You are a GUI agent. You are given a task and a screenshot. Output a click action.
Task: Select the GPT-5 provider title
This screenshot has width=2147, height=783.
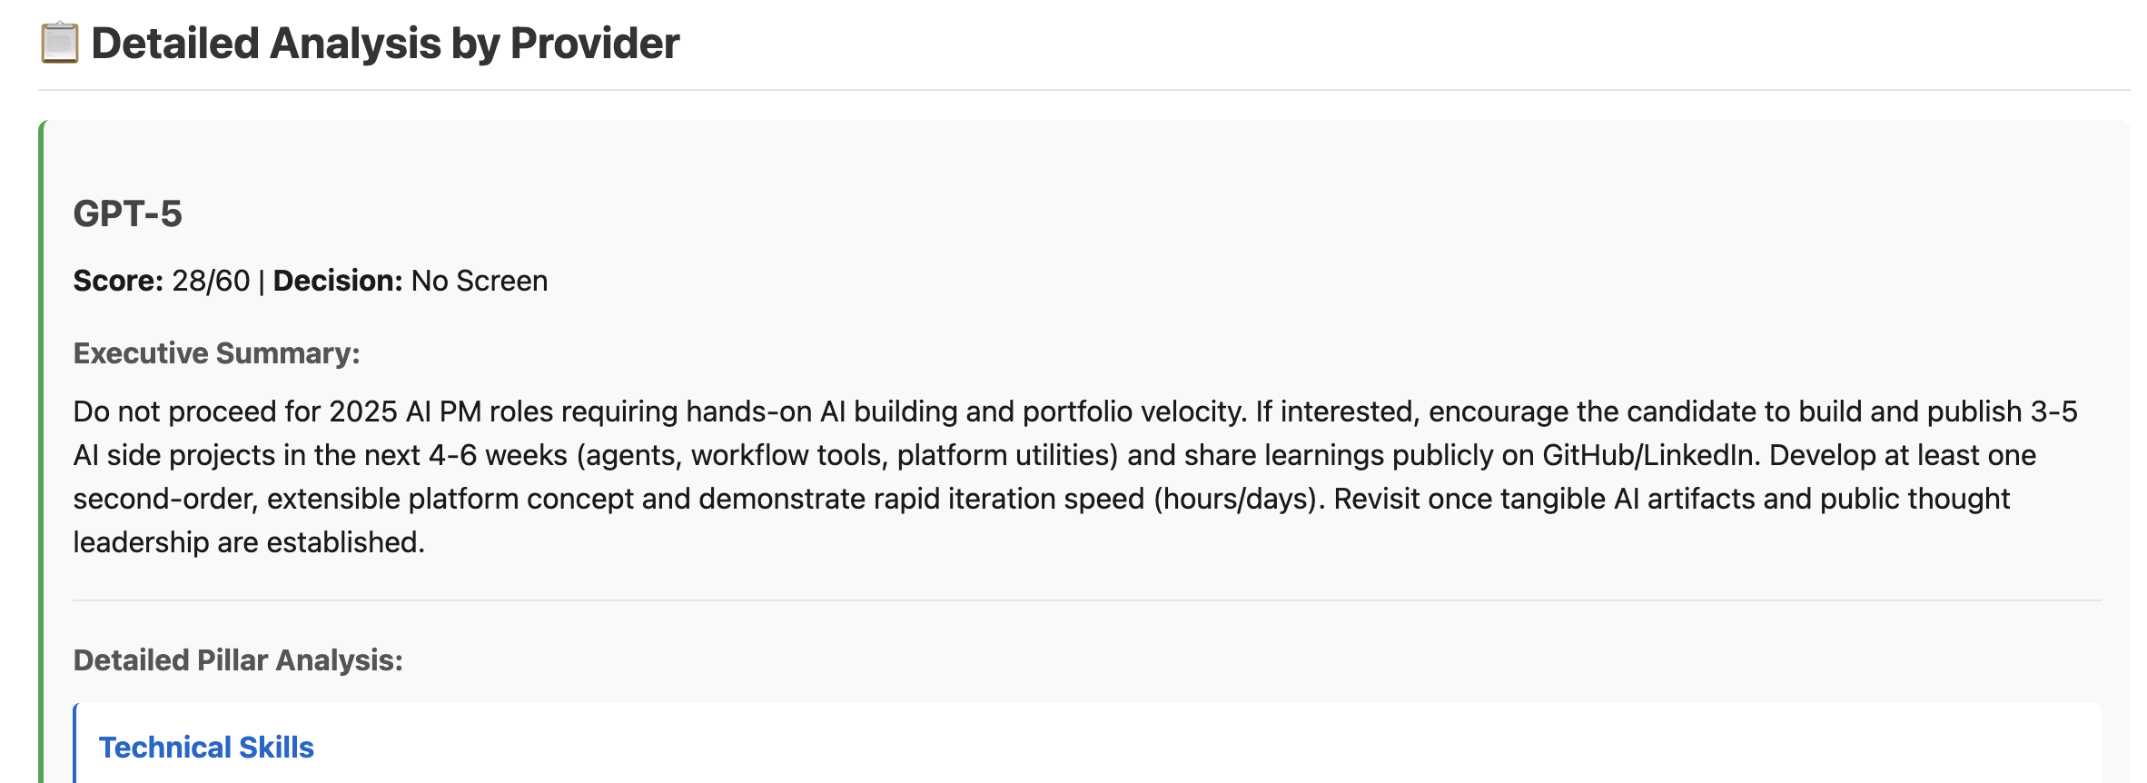pyautogui.click(x=127, y=214)
